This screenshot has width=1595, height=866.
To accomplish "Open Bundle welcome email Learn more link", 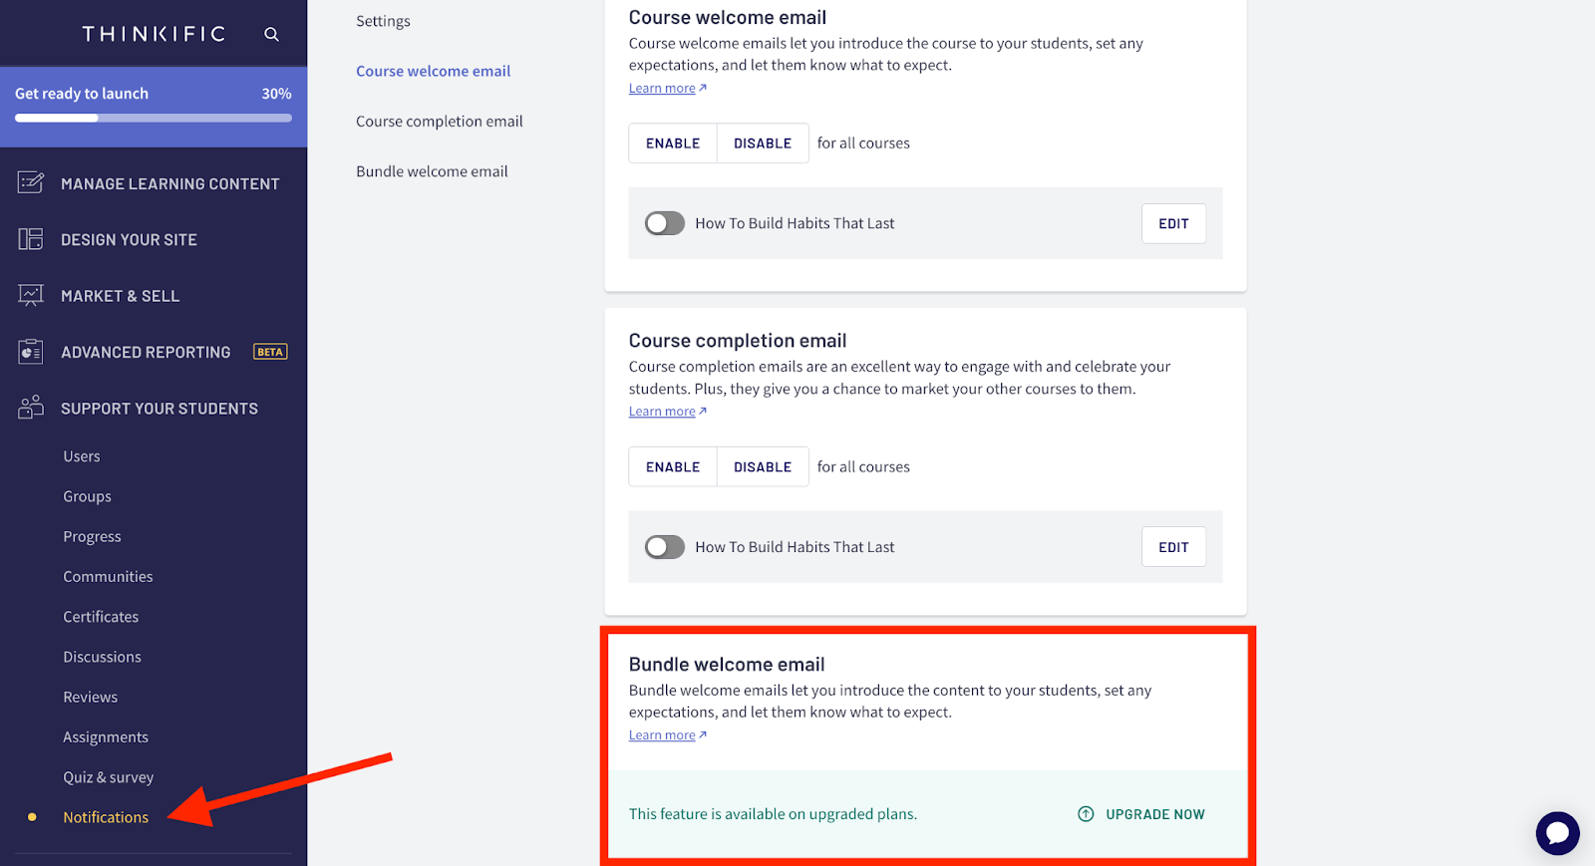I will [x=667, y=735].
